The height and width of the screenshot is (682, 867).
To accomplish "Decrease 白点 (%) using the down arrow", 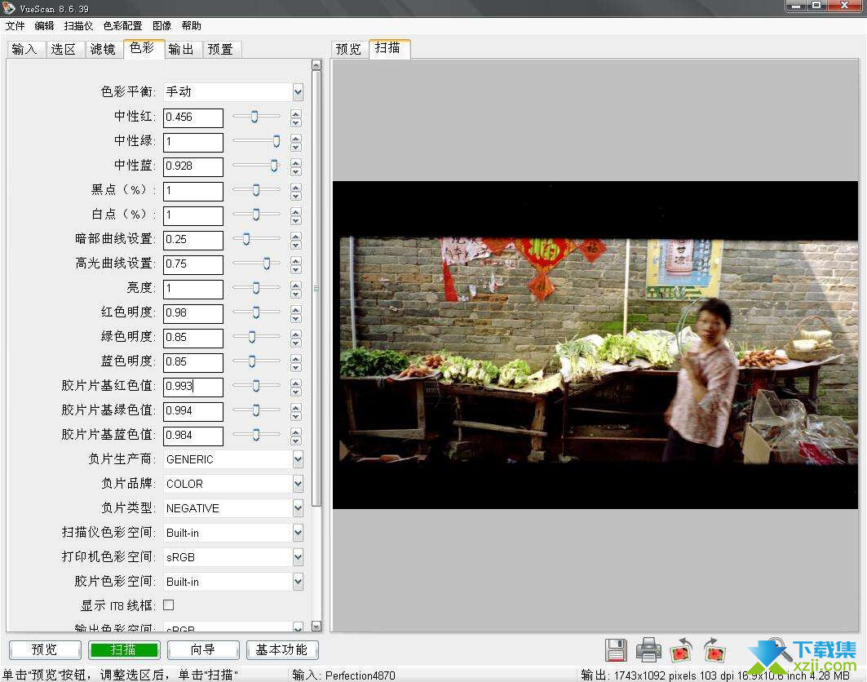I will coord(296,220).
